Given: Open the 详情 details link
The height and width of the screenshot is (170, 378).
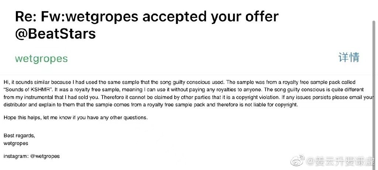Looking at the screenshot, I should [x=349, y=57].
